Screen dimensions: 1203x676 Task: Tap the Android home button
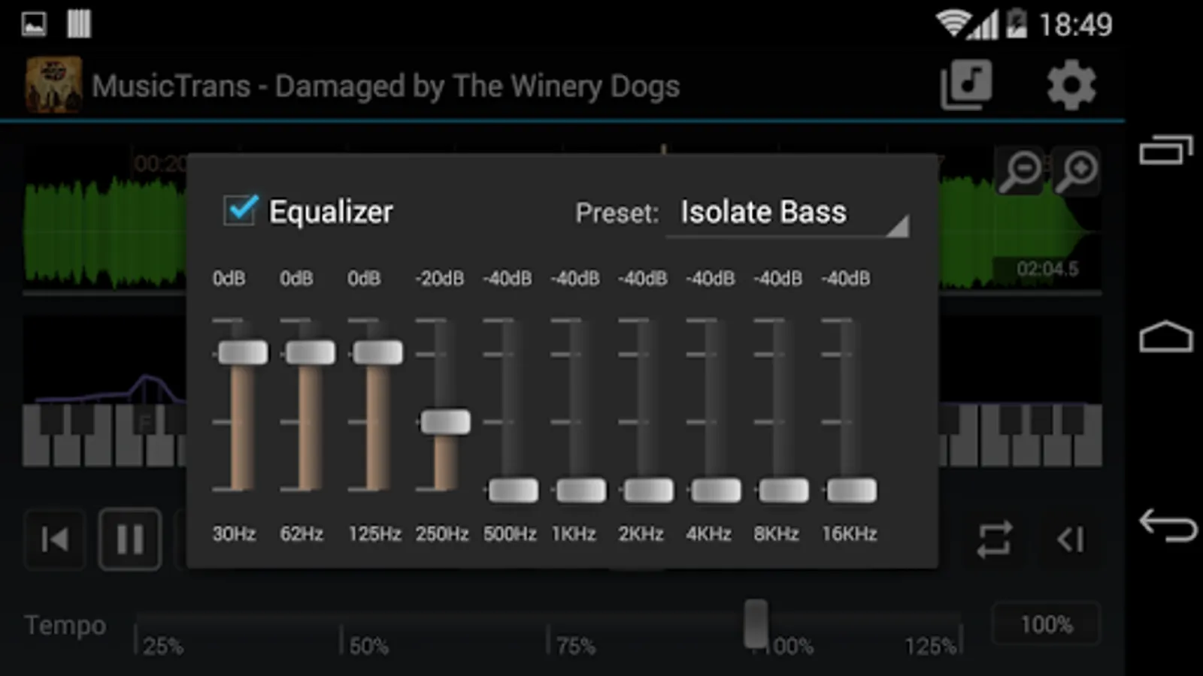1165,337
